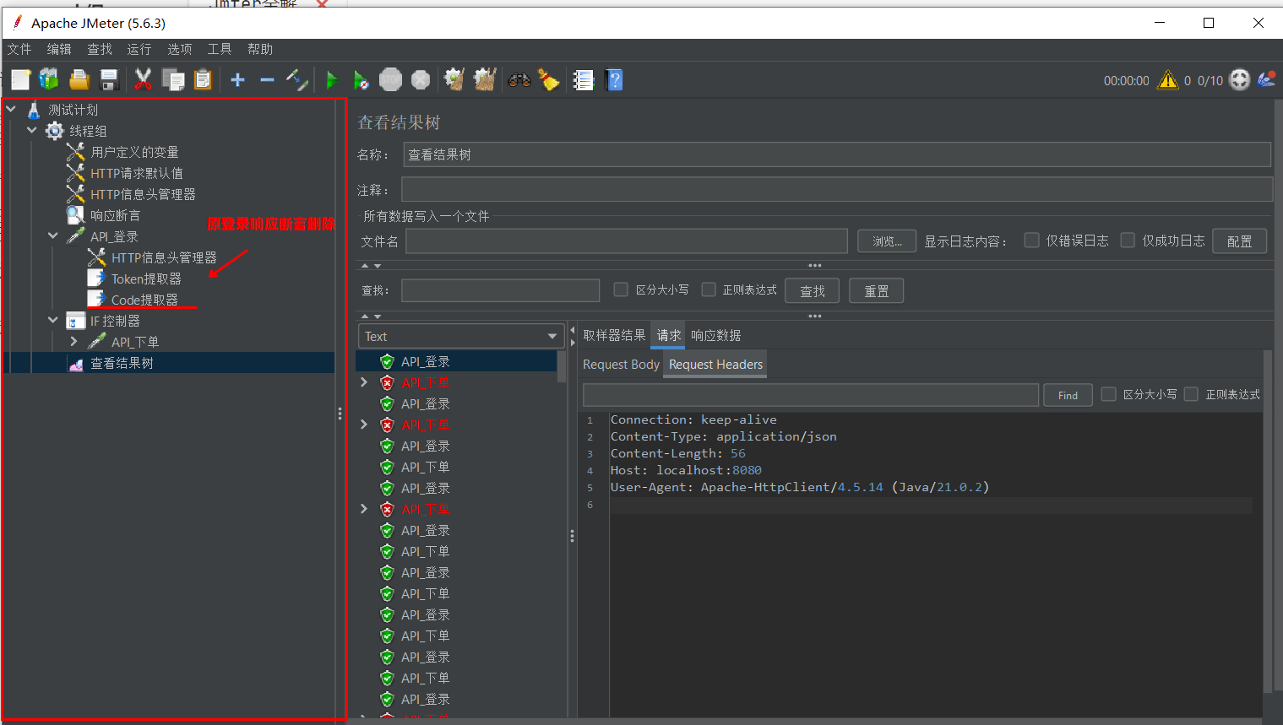The height and width of the screenshot is (725, 1283).
Task: Click the Open file folder icon
Action: tap(79, 80)
